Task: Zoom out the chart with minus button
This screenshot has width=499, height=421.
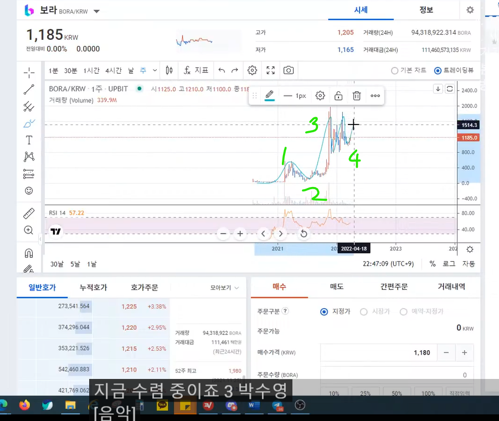Action: pos(223,233)
